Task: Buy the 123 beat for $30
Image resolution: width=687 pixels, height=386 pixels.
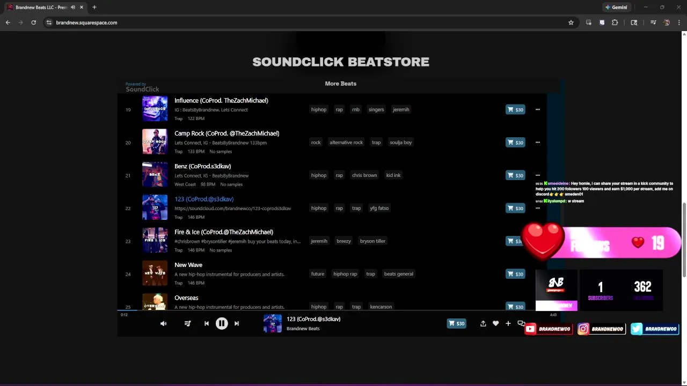Action: [x=515, y=208]
